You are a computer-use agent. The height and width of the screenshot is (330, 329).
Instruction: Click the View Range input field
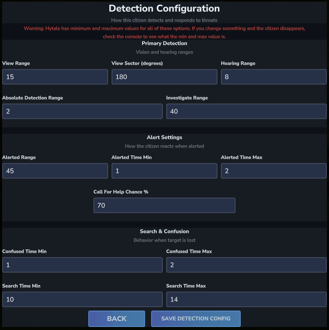point(55,77)
